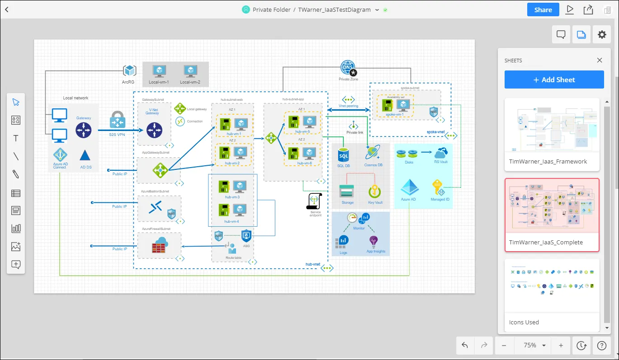Select the Storage icon in diagram
Screen dimensions: 619x360
coord(347,191)
